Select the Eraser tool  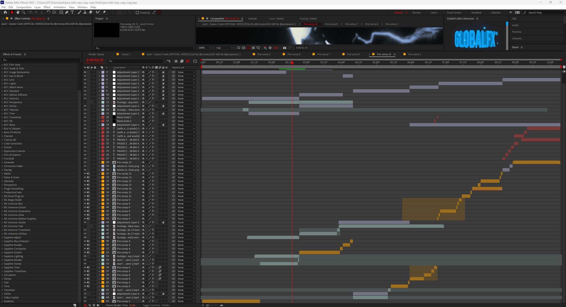[x=90, y=12]
